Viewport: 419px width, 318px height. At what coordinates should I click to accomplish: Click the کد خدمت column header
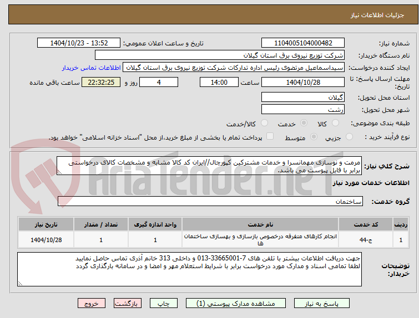(366, 224)
